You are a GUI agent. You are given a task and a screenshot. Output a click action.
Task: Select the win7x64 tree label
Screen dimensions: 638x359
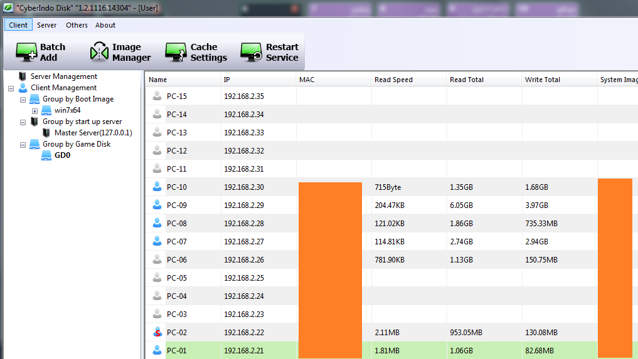(68, 110)
